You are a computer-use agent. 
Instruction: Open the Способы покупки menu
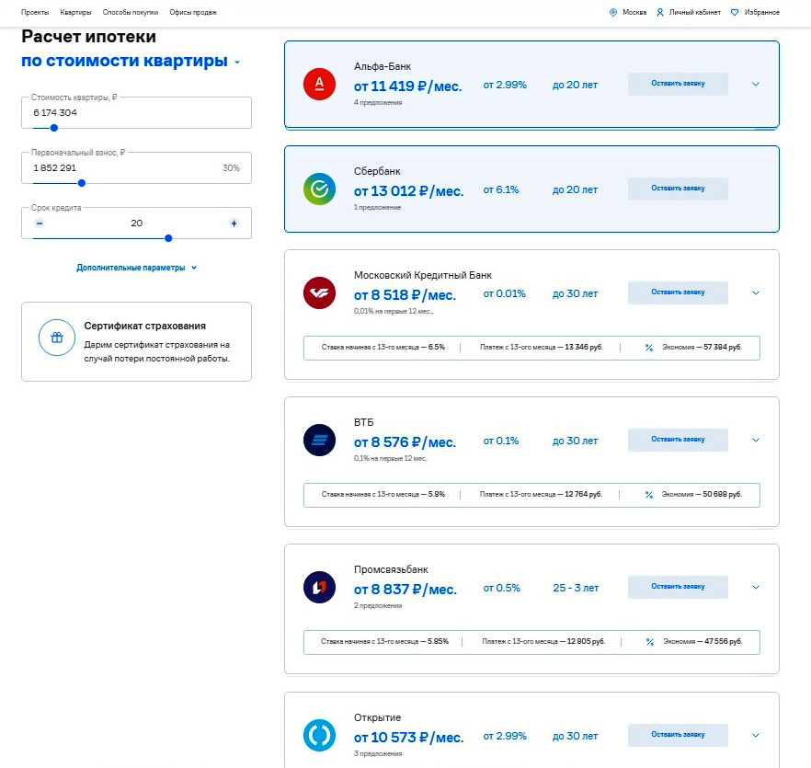coord(131,13)
